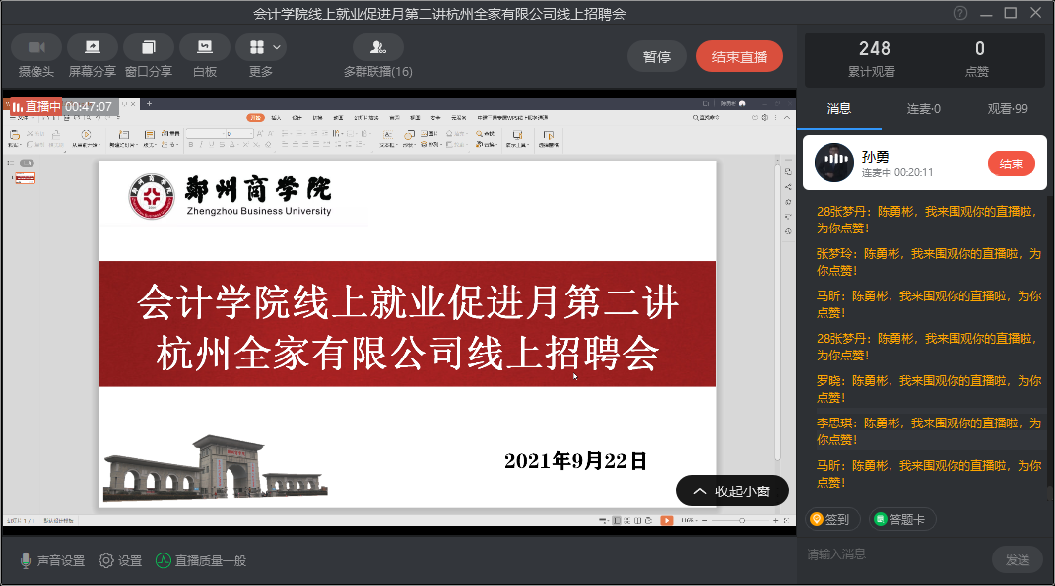1055x586 pixels.
Task: Adjust the WPS zoom slider handle
Action: [742, 521]
